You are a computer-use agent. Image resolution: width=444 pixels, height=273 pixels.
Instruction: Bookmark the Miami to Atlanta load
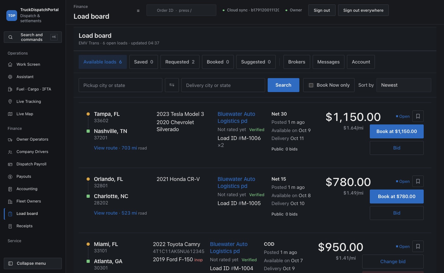coord(418,246)
